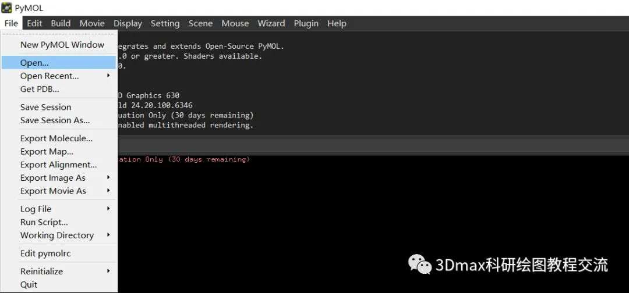Select Edit pymolrc
Image resolution: width=629 pixels, height=293 pixels.
coord(59,253)
